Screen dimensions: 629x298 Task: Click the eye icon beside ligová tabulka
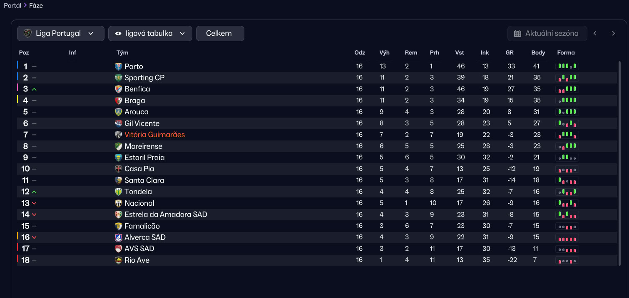(118, 34)
